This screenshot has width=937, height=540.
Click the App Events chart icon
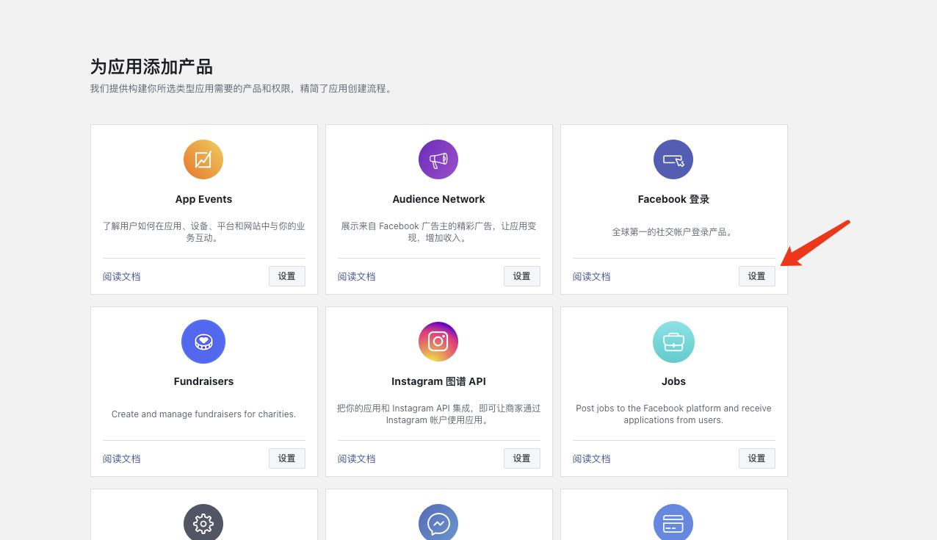pyautogui.click(x=203, y=159)
